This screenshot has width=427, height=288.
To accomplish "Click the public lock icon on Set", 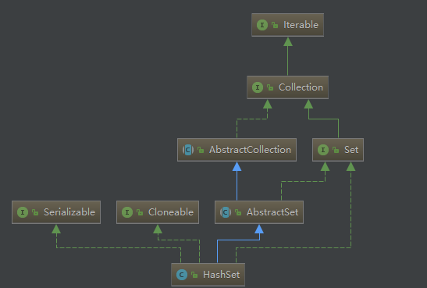I will [336, 150].
